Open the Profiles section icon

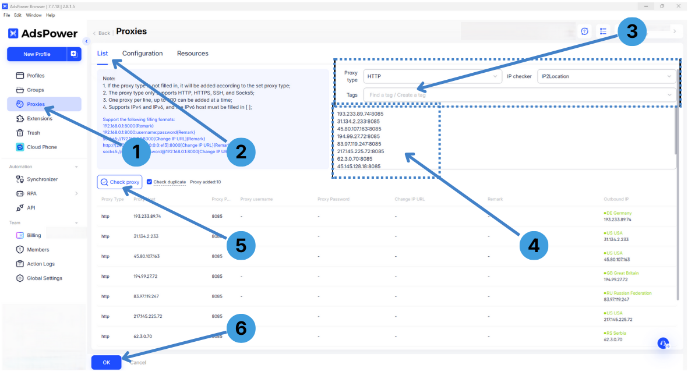pos(20,76)
